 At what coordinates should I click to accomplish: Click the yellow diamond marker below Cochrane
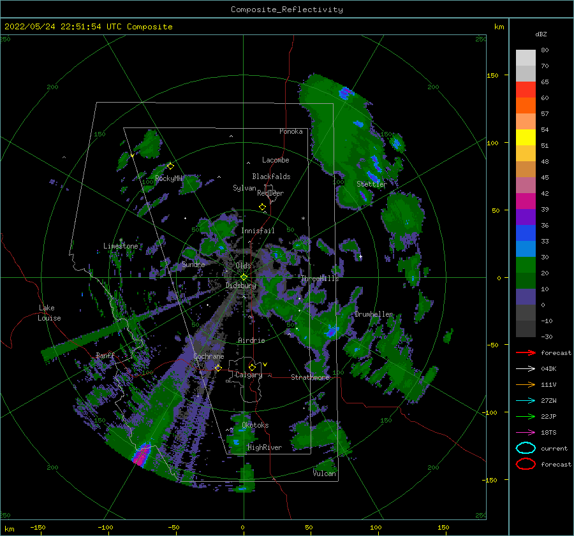pos(218,368)
